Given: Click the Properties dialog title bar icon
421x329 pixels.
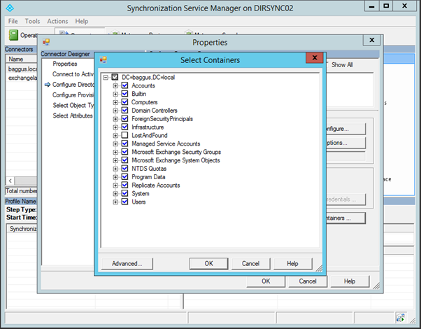Looking at the screenshot, I should [x=46, y=42].
